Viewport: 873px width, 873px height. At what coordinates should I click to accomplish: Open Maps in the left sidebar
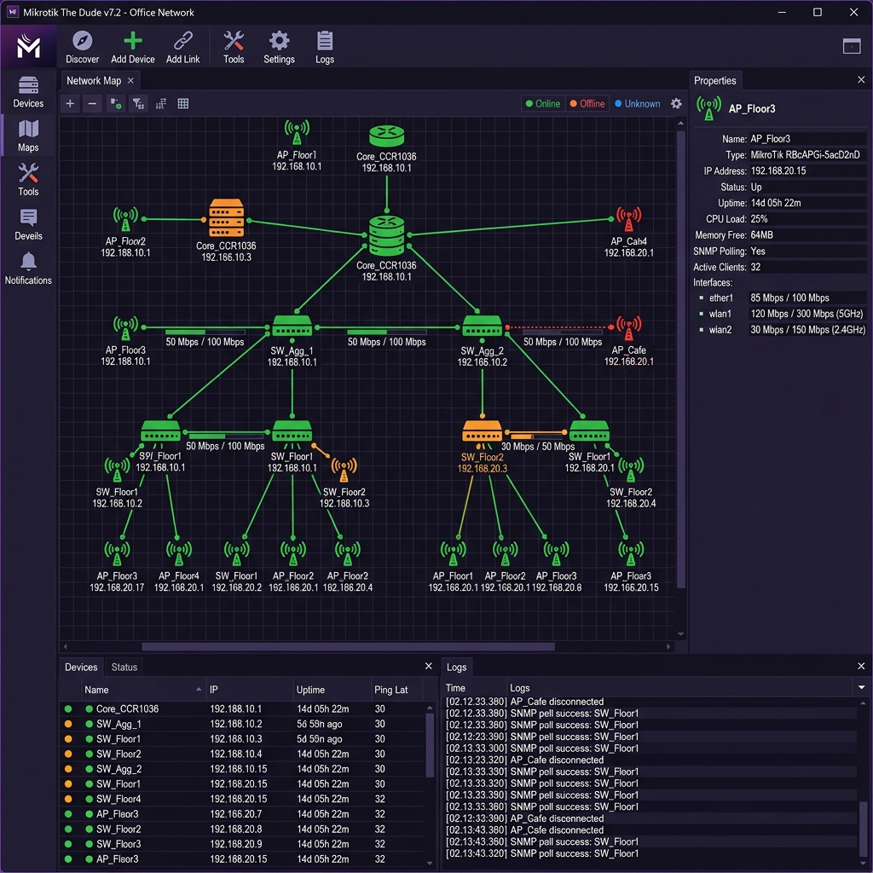pos(28,136)
